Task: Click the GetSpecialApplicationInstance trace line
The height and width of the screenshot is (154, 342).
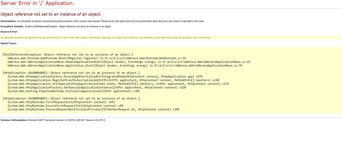Action: (x=97, y=87)
